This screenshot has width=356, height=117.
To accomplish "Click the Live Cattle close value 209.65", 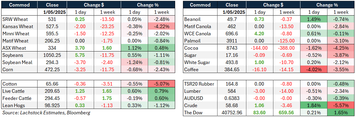I will 52,92.
